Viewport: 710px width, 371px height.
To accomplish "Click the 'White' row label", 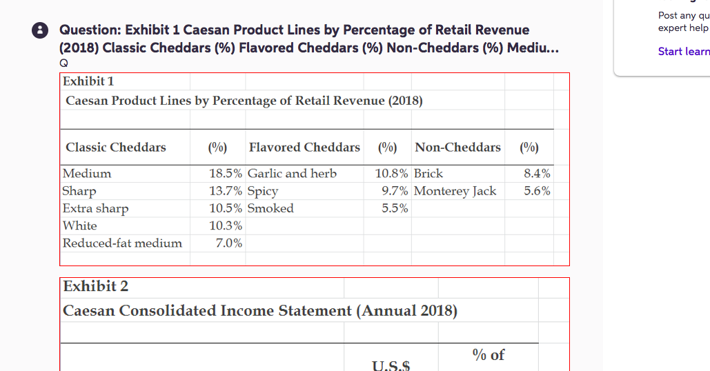I will point(80,225).
